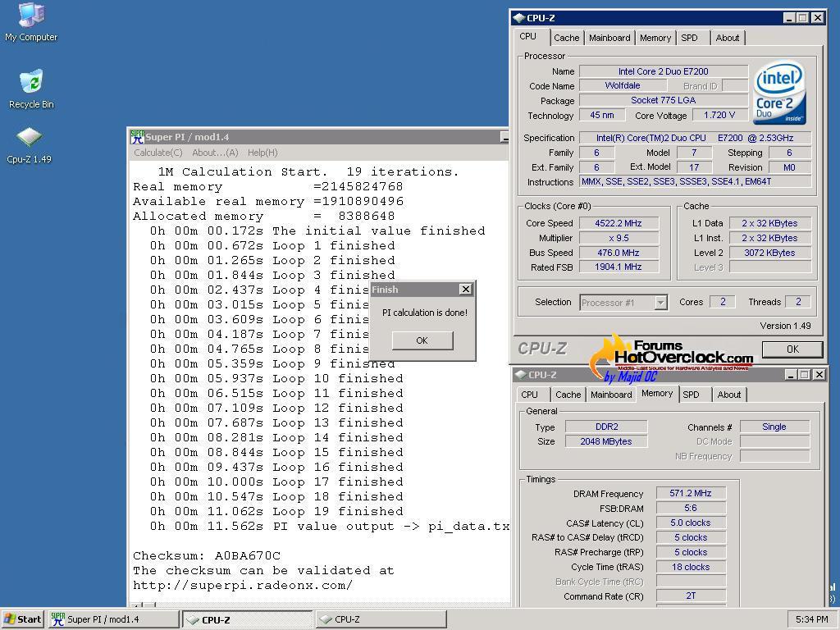This screenshot has width=840, height=630.
Task: Switch to About tab in top CPU-Z window
Action: click(727, 38)
